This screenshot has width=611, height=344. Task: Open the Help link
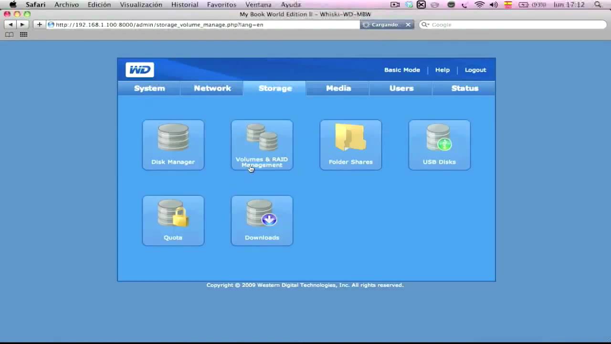point(442,70)
